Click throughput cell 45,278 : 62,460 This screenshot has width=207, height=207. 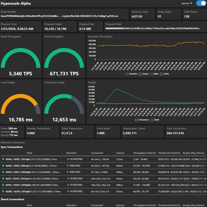coord(141,179)
